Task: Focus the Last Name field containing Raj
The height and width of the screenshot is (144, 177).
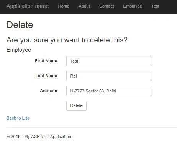Action: tap(109, 76)
